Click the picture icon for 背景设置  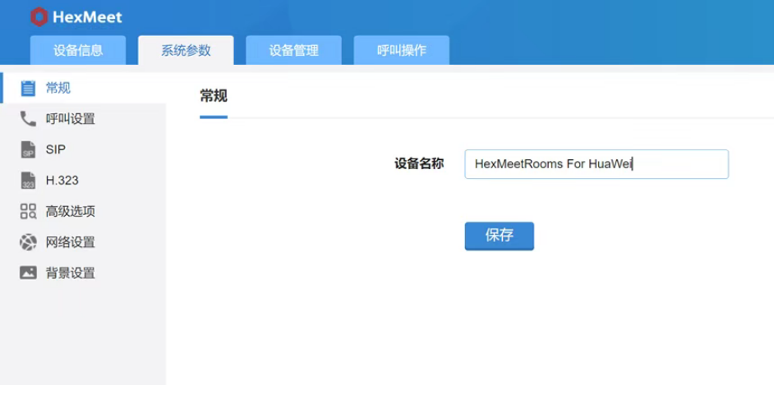28,273
